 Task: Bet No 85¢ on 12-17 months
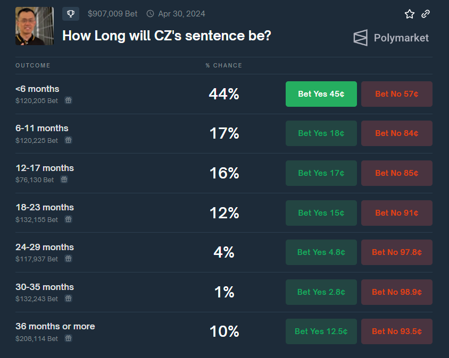tap(396, 173)
